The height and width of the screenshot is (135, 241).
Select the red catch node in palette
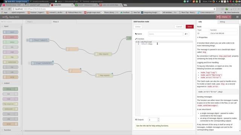[x=11, y=37]
